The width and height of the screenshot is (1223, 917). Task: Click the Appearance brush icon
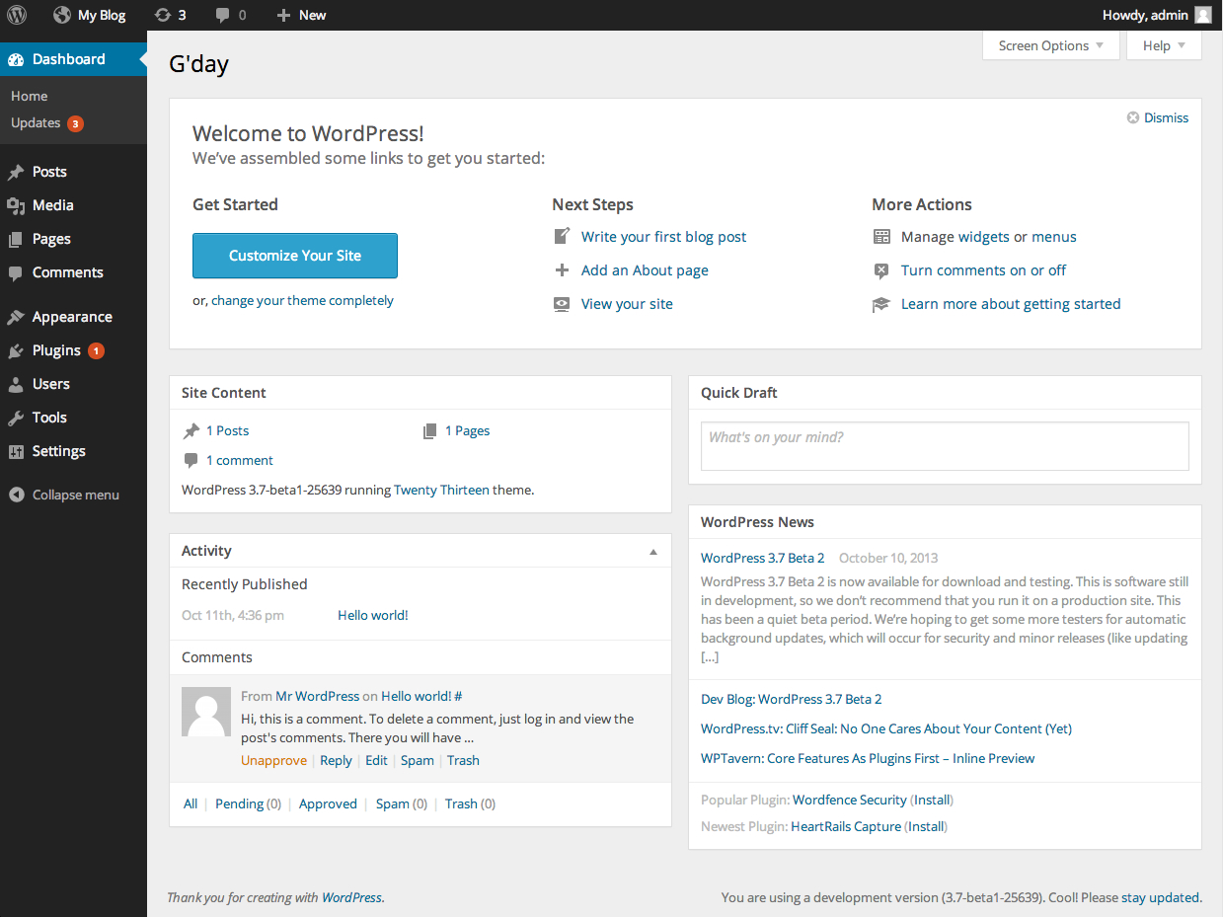click(16, 317)
